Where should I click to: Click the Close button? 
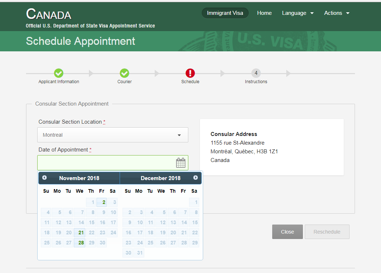pos(287,232)
